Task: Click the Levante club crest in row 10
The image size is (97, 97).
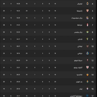Action: tap(87, 46)
